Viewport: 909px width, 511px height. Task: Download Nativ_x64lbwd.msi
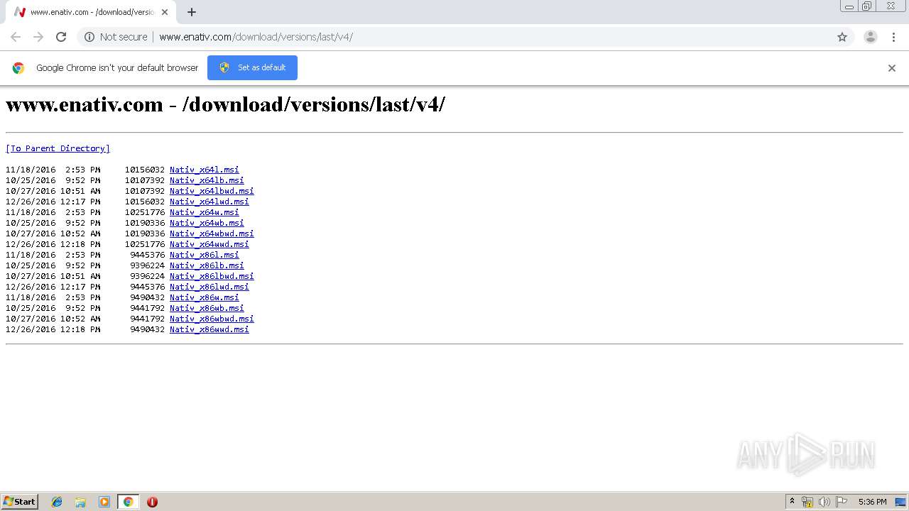click(212, 191)
